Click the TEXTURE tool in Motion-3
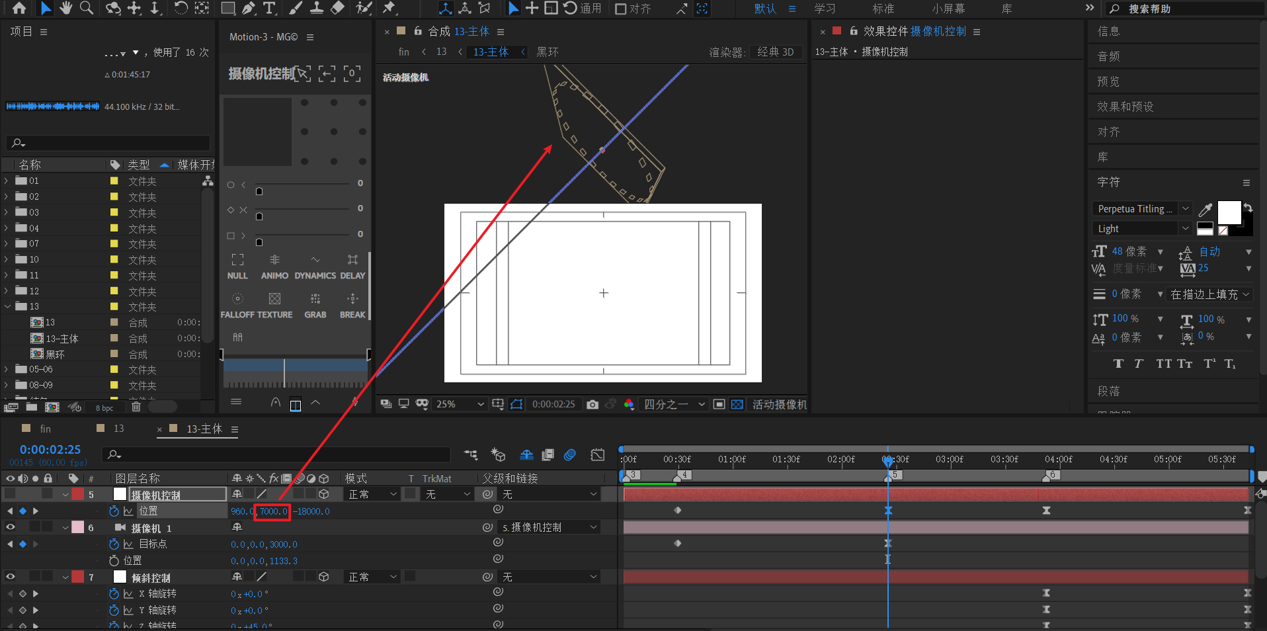 point(274,306)
